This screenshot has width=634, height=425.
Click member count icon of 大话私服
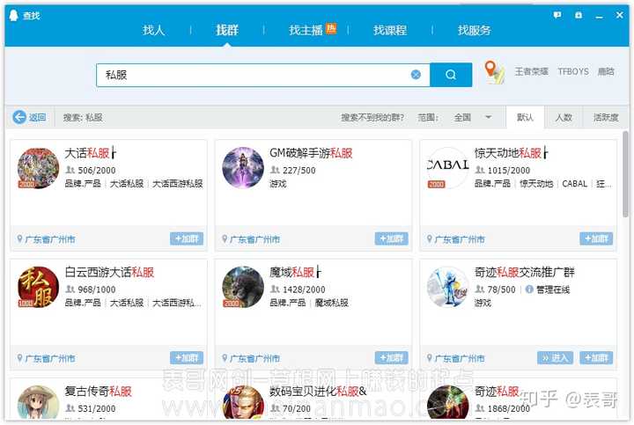pos(70,170)
